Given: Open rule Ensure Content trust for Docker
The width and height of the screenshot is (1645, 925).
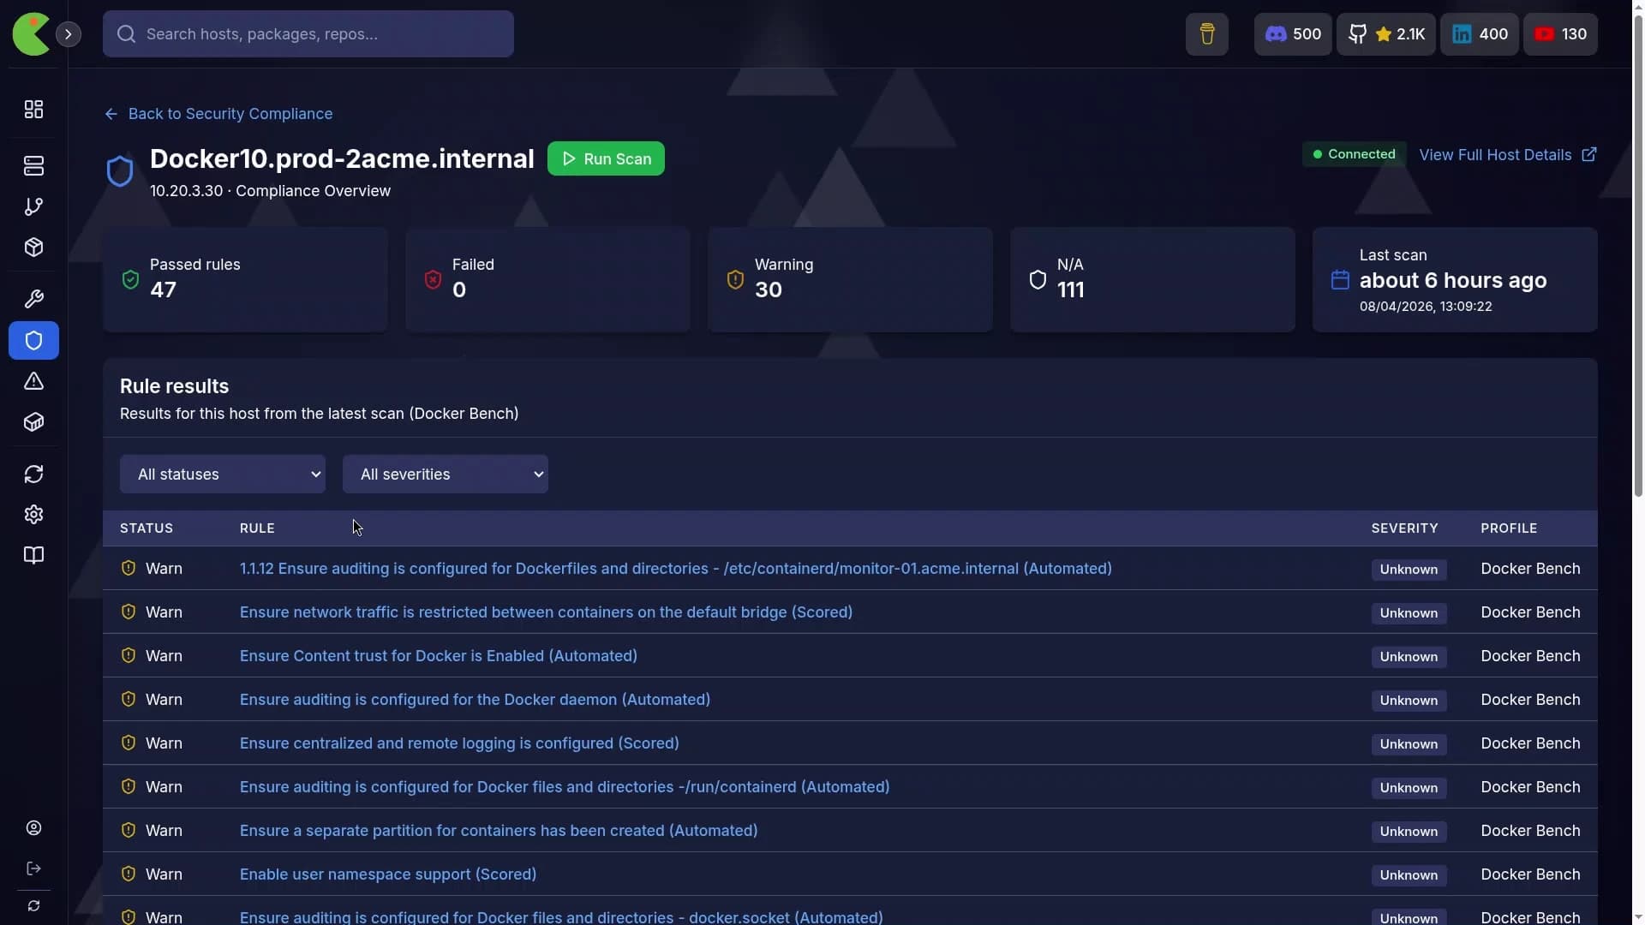Looking at the screenshot, I should pyautogui.click(x=439, y=656).
